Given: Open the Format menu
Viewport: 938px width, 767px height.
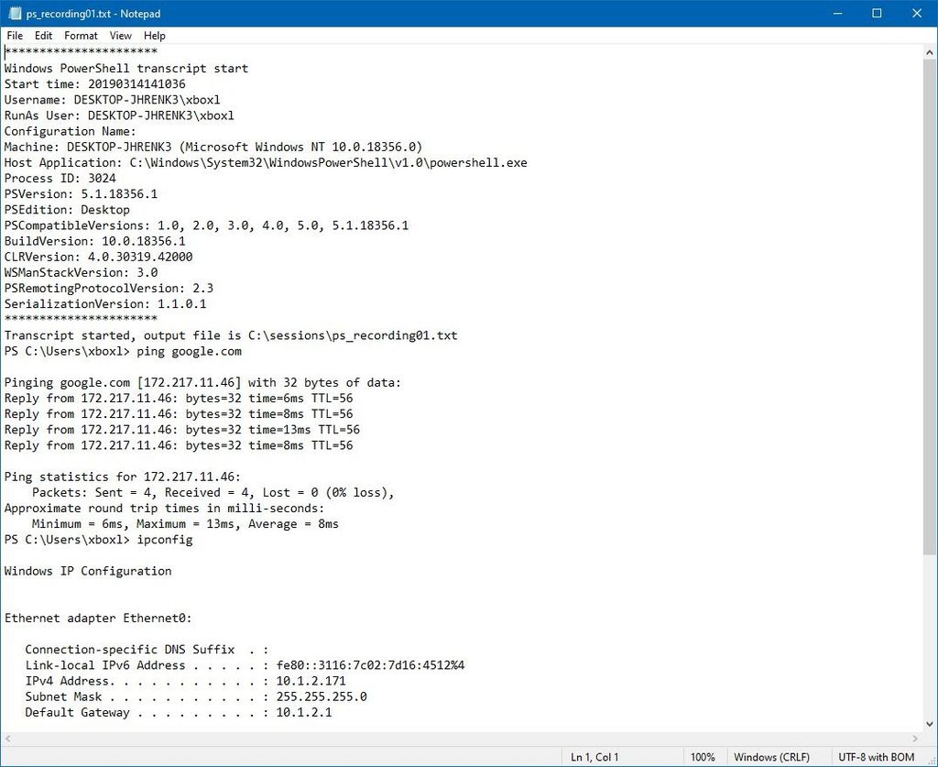Looking at the screenshot, I should point(81,36).
